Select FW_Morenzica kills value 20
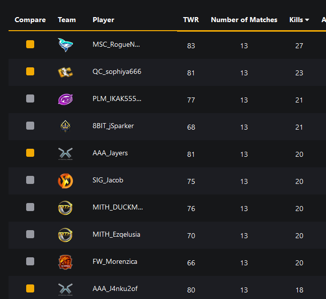 (299, 263)
